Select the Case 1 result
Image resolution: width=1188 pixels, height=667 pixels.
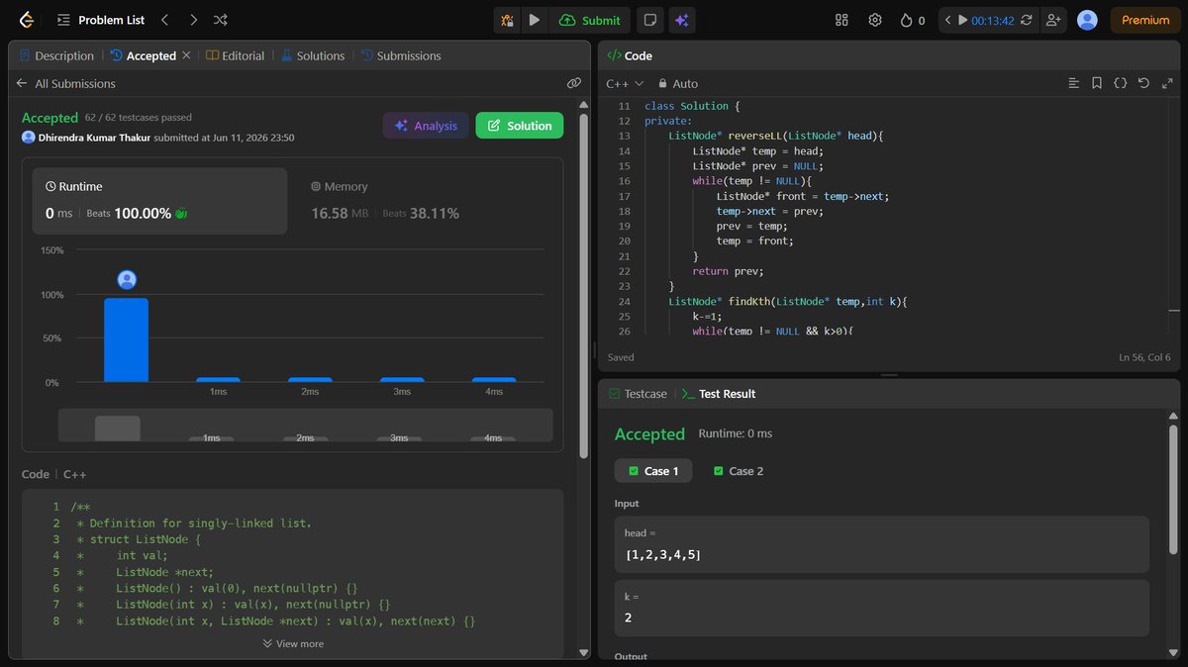click(653, 471)
